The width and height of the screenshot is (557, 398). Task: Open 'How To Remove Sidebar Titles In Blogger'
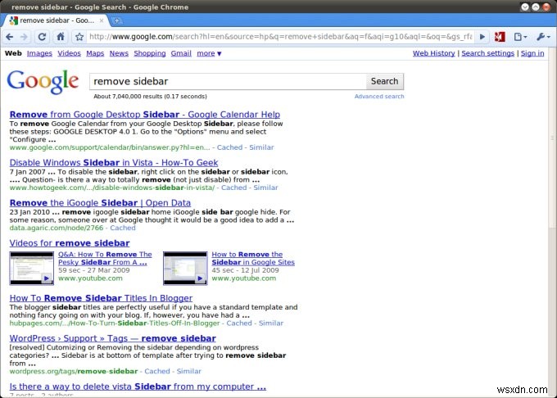[x=101, y=298]
